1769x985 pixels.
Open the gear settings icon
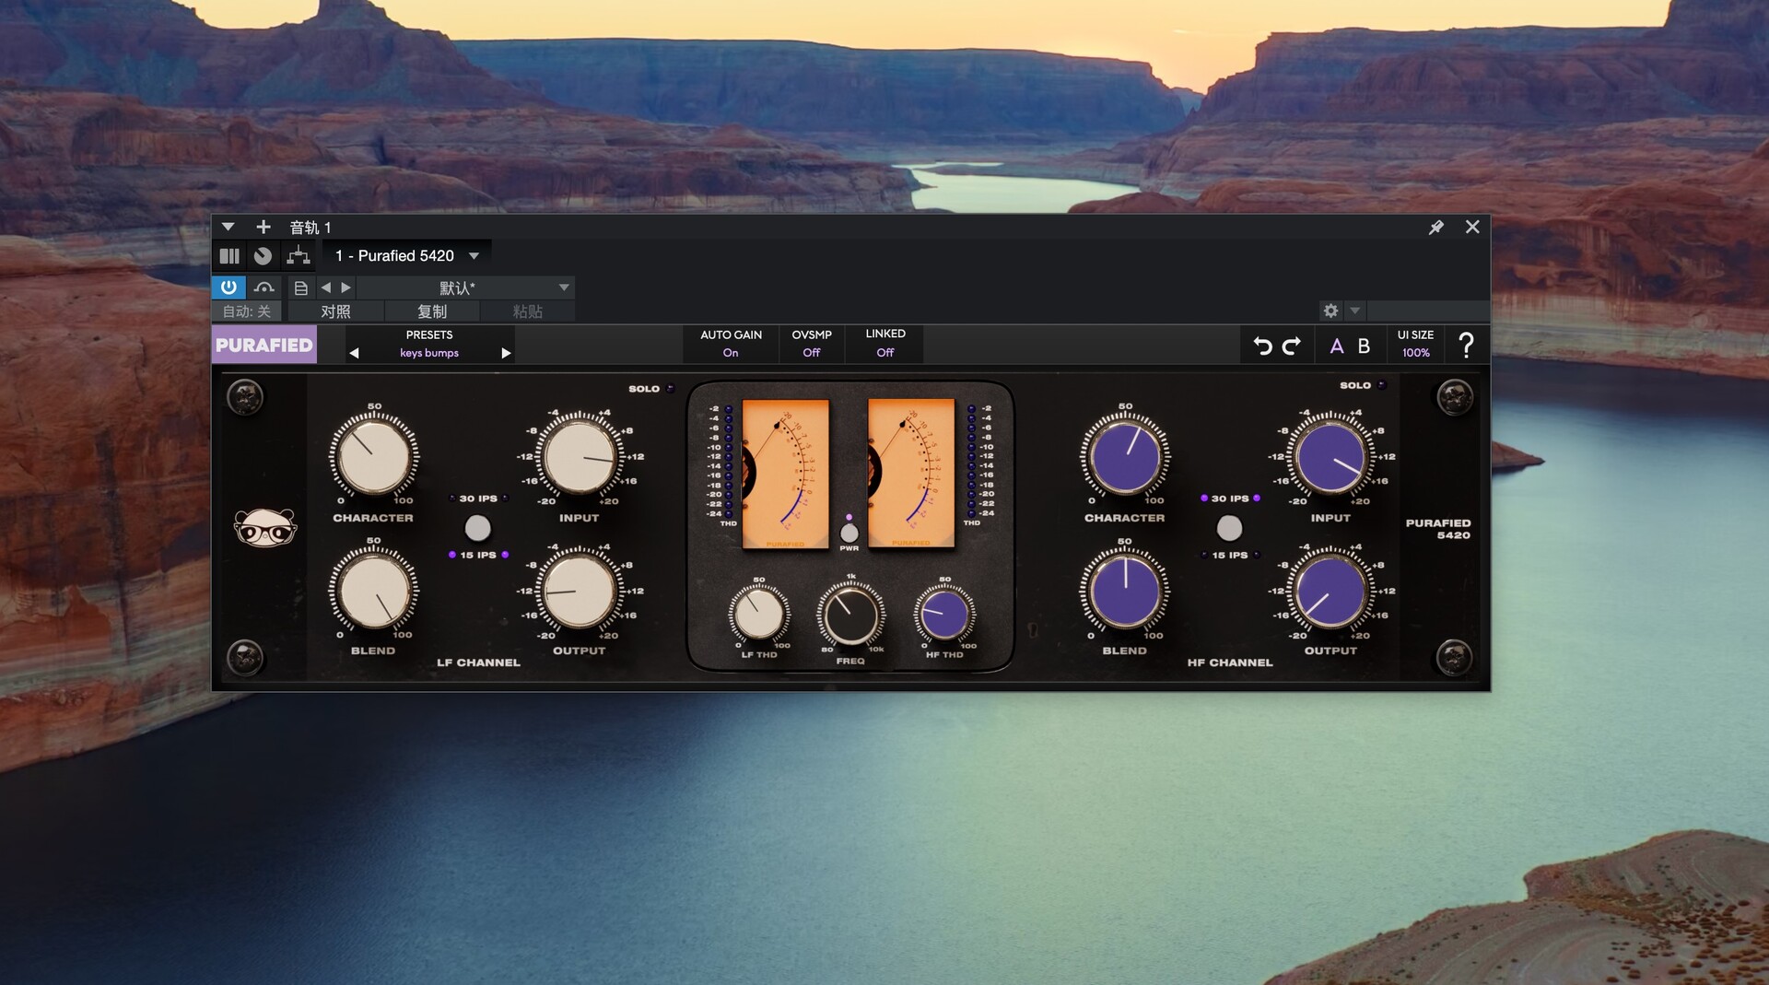[1330, 311]
